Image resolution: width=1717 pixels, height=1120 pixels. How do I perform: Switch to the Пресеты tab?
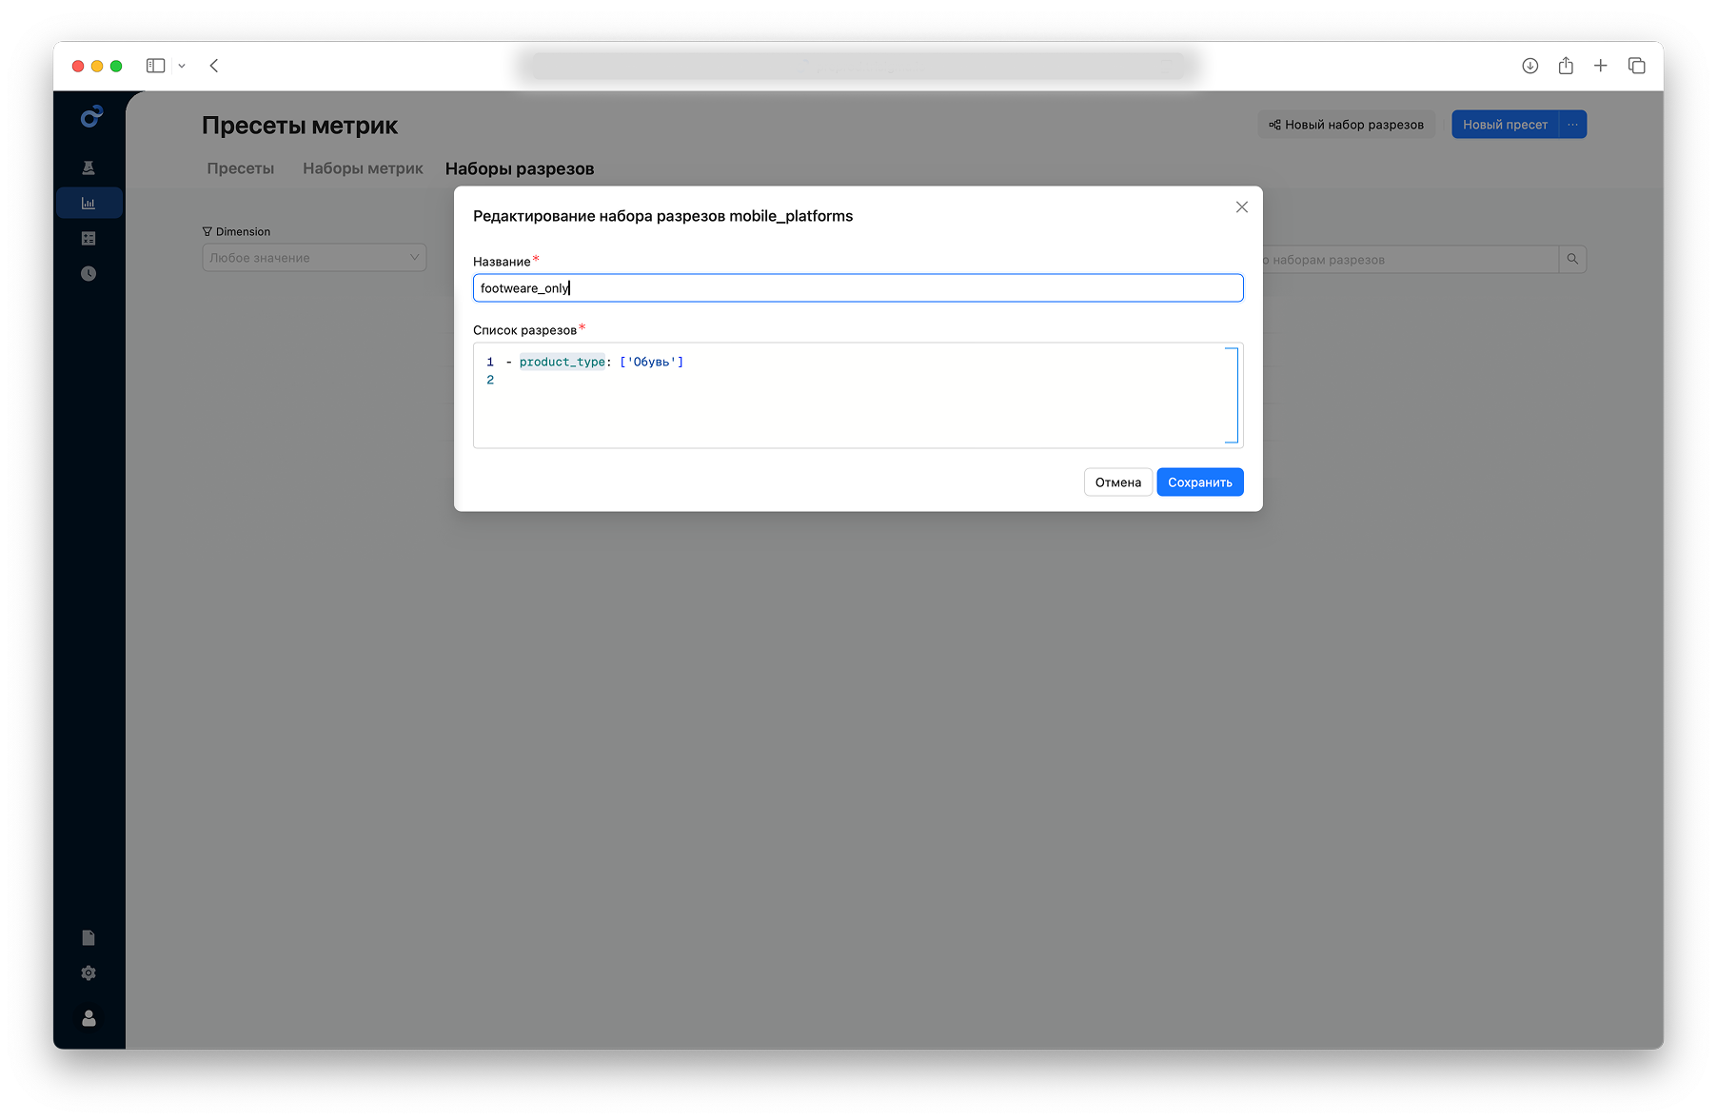(x=240, y=168)
